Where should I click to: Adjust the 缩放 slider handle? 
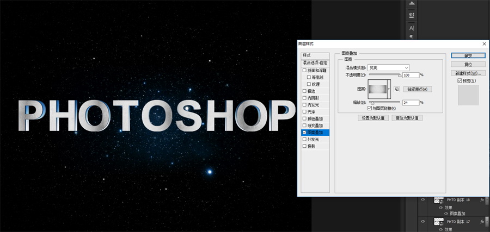pyautogui.click(x=372, y=103)
